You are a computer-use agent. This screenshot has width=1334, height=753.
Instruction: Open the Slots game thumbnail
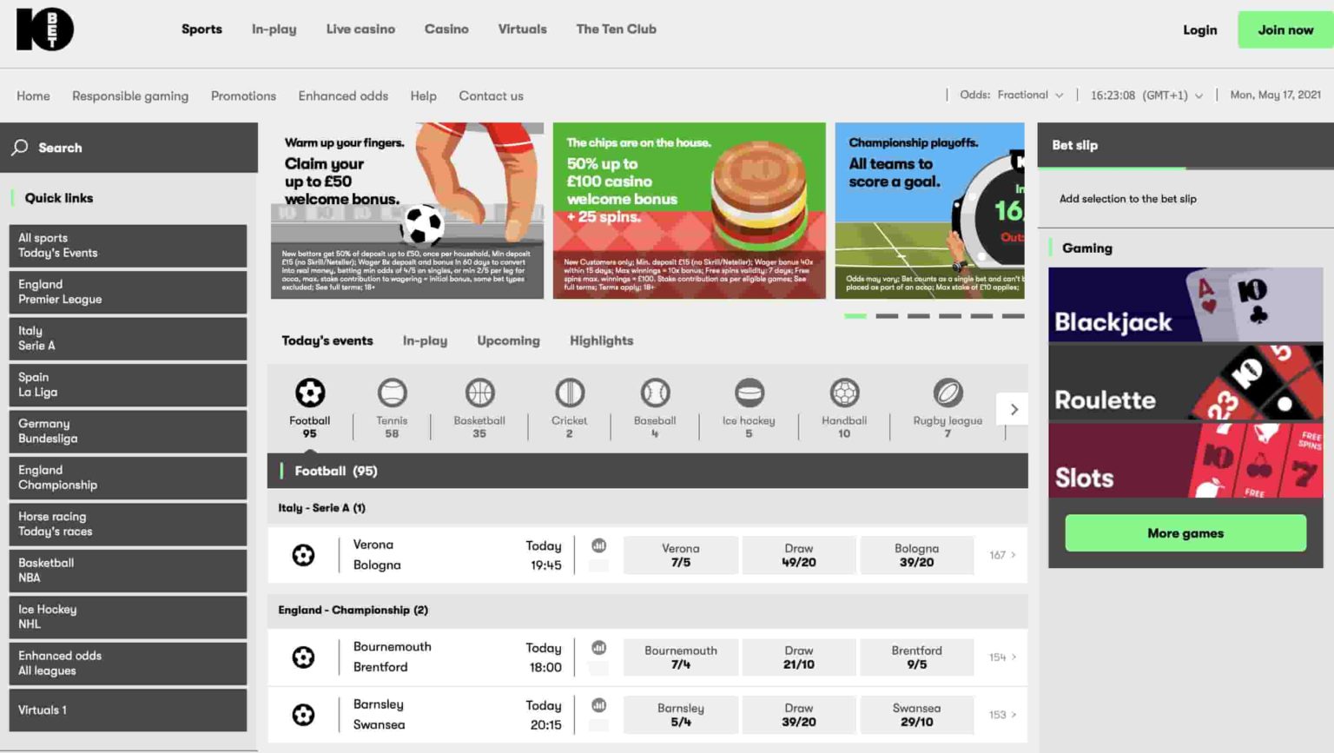1185,460
